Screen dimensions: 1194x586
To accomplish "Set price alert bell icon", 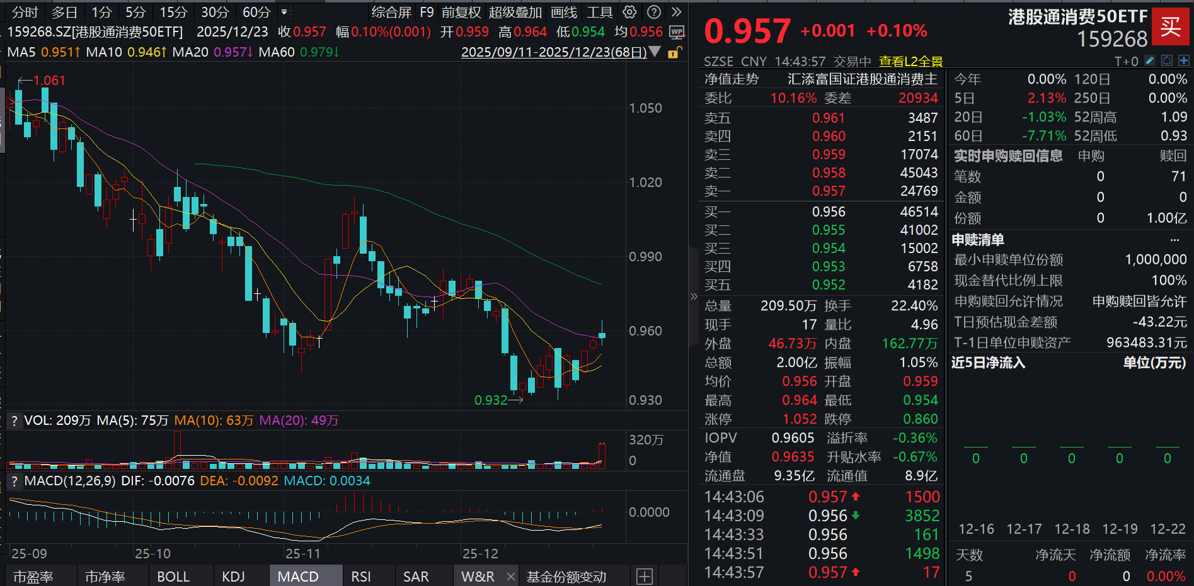I will point(1167,60).
